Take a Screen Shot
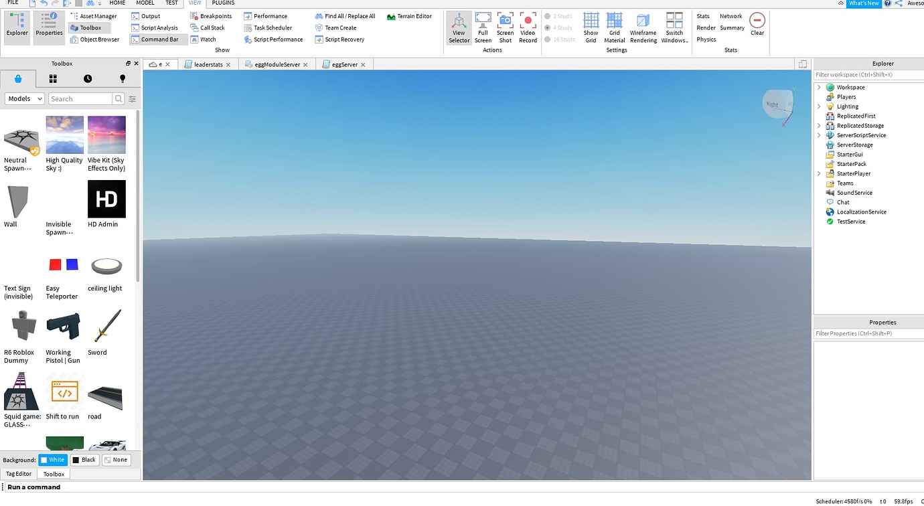The image size is (924, 506). 506,27
